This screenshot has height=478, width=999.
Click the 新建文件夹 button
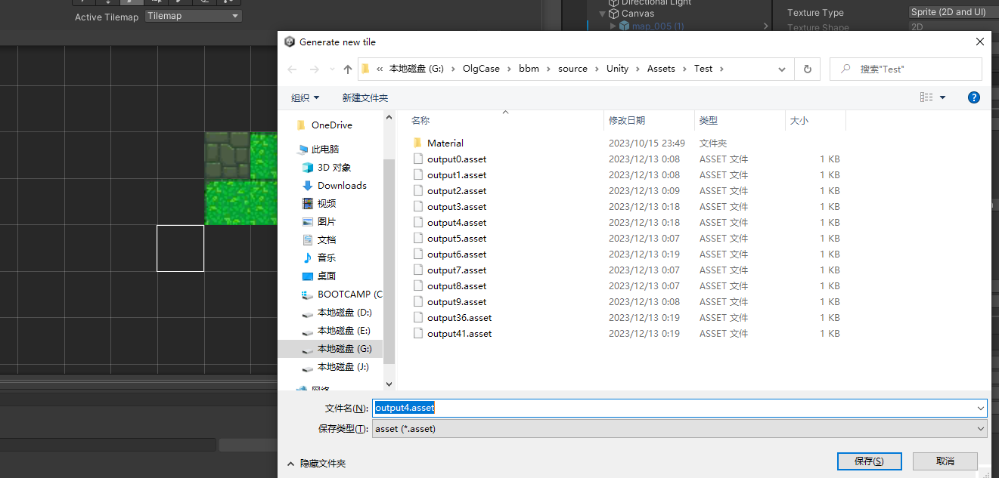365,97
